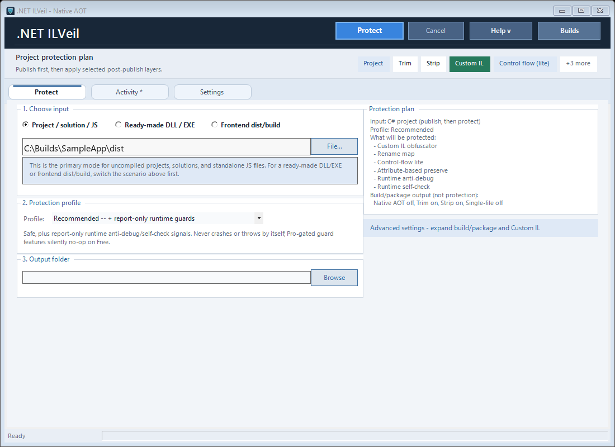Click the Cancel button
The width and height of the screenshot is (615, 447).
coord(436,31)
